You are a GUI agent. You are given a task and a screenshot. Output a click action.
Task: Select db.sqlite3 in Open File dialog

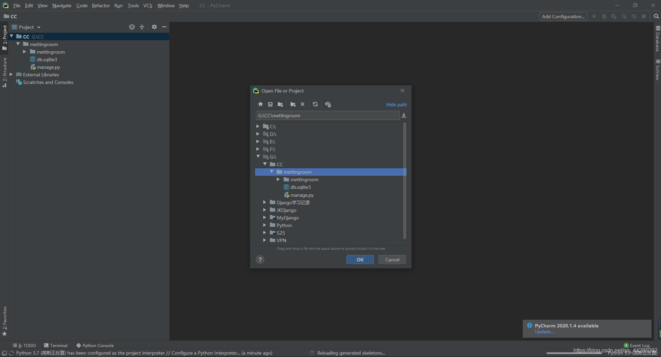pos(301,187)
